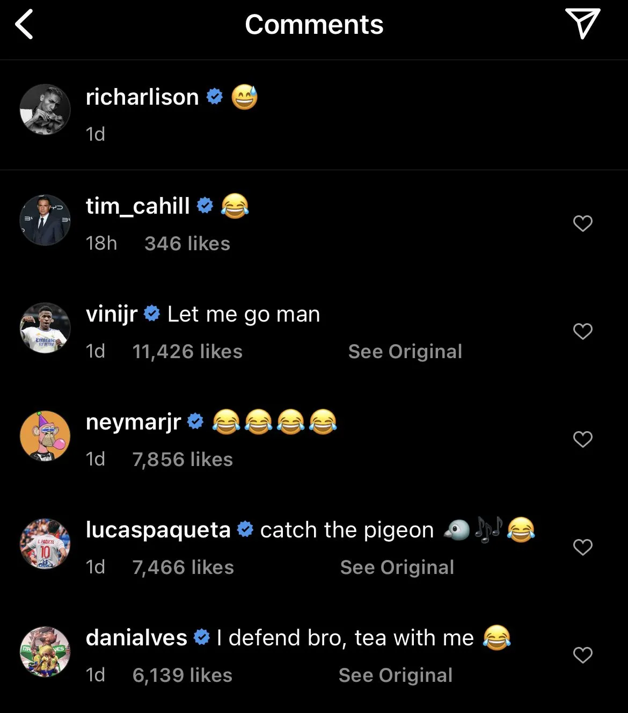The height and width of the screenshot is (713, 628).
Task: Open richarlison's profile picture
Action: point(45,110)
